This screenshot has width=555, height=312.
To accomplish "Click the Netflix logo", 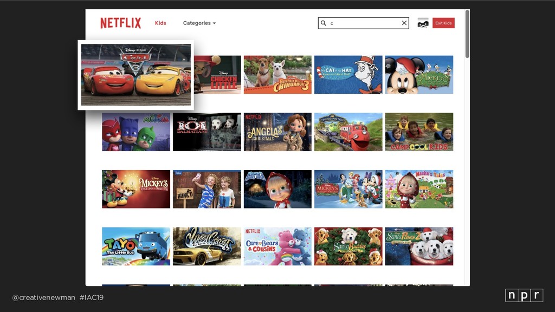I will point(120,23).
